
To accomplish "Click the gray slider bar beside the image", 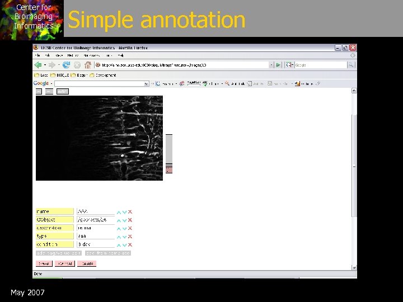I will [169, 149].
